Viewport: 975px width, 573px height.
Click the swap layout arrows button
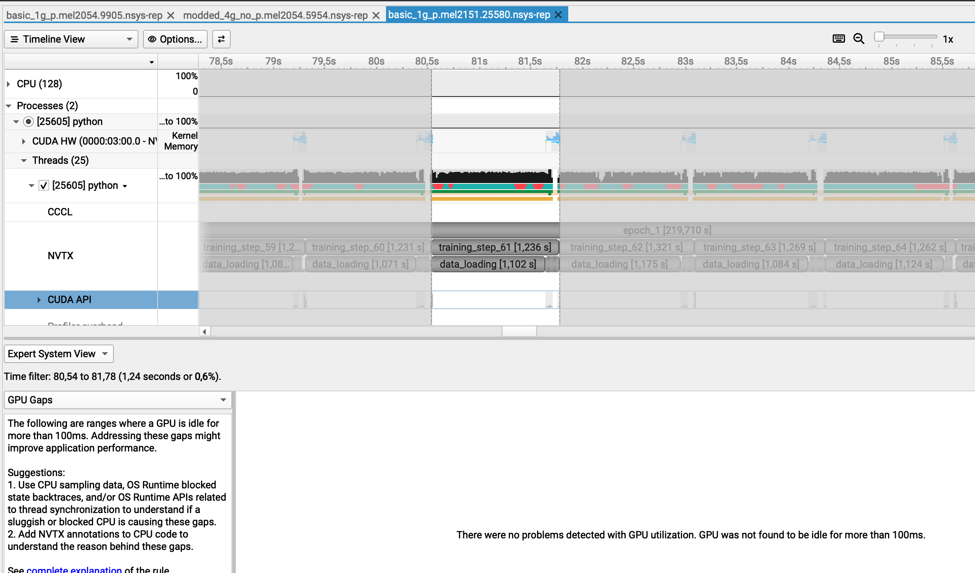click(x=221, y=39)
